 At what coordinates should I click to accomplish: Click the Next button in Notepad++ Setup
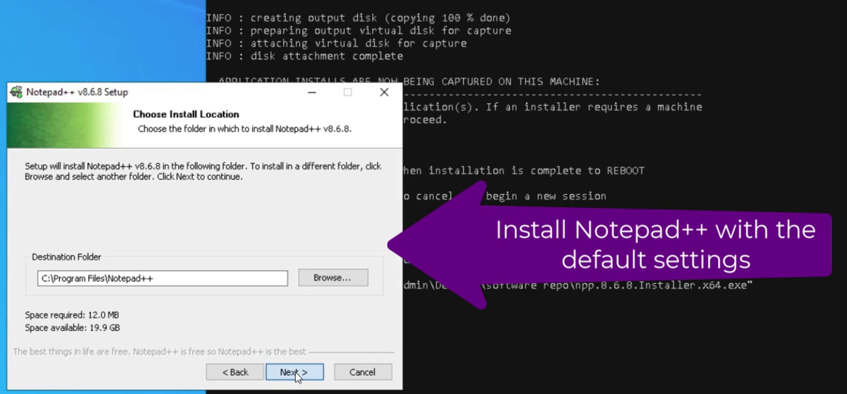click(x=295, y=372)
